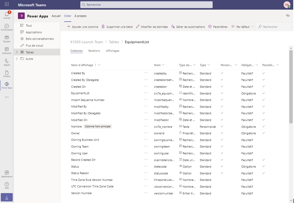Screen dimensions: 294x203
Task: Open the Appels phone icon
Action: pyautogui.click(x=7, y=62)
